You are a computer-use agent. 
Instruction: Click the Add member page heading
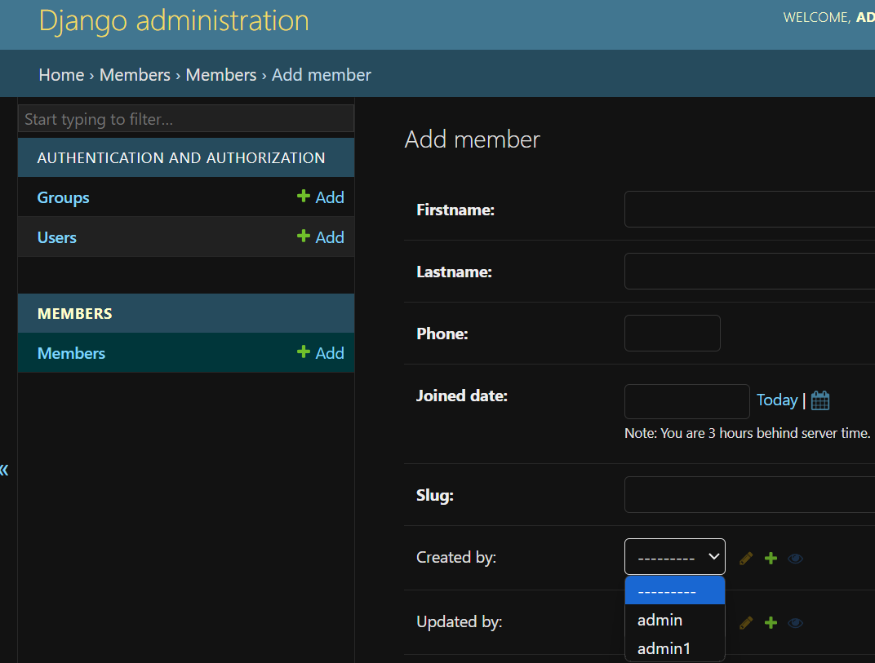pyautogui.click(x=472, y=139)
